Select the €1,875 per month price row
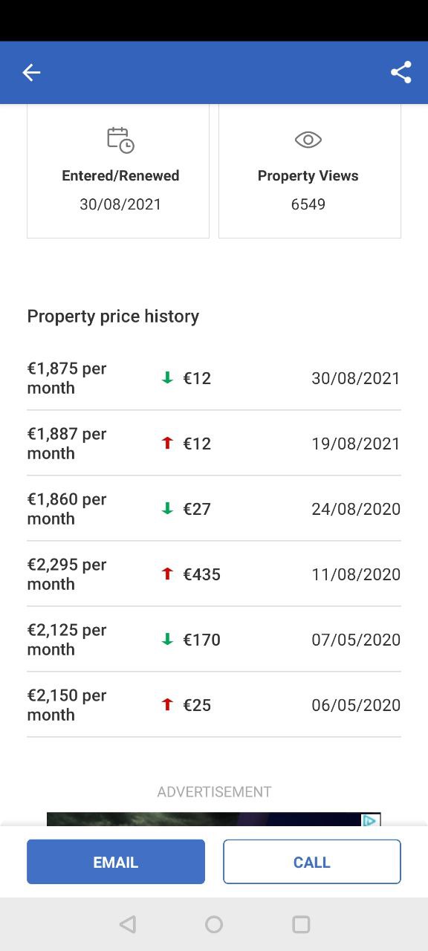 pyautogui.click(x=214, y=378)
